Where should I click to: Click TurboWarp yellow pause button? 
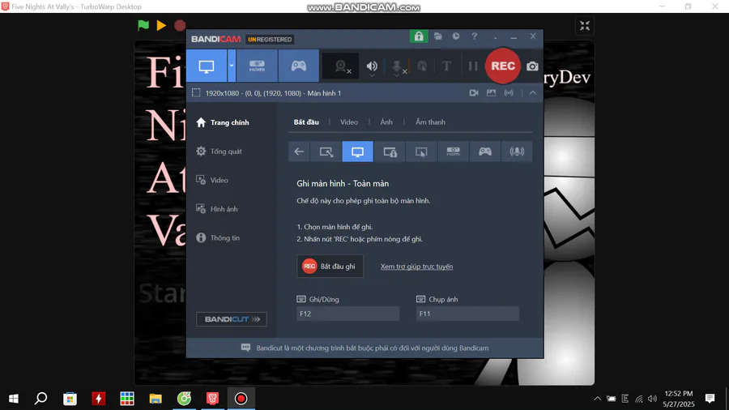click(161, 25)
